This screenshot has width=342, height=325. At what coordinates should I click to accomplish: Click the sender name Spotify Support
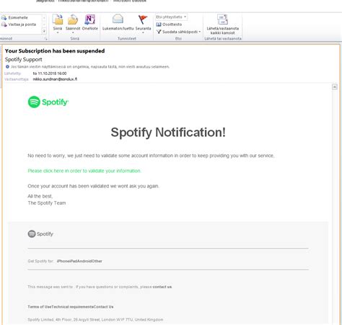[24, 59]
